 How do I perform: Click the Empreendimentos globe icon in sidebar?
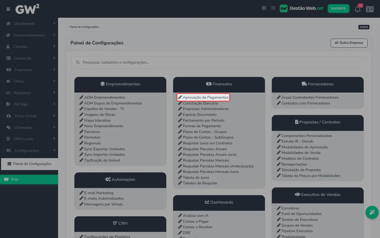[8, 35]
